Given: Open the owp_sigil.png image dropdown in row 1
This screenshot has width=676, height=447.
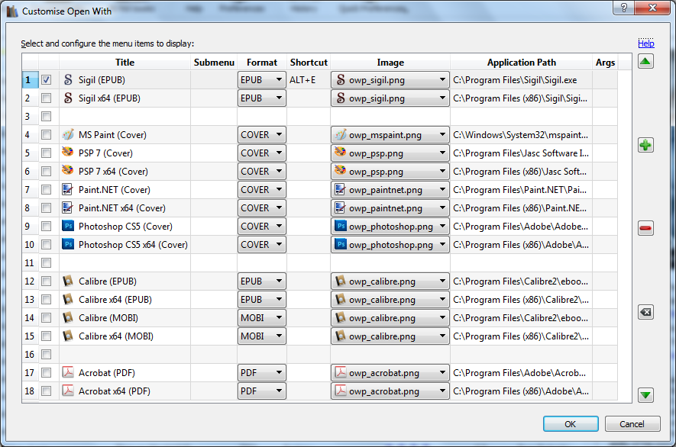Looking at the screenshot, I should pyautogui.click(x=390, y=79).
